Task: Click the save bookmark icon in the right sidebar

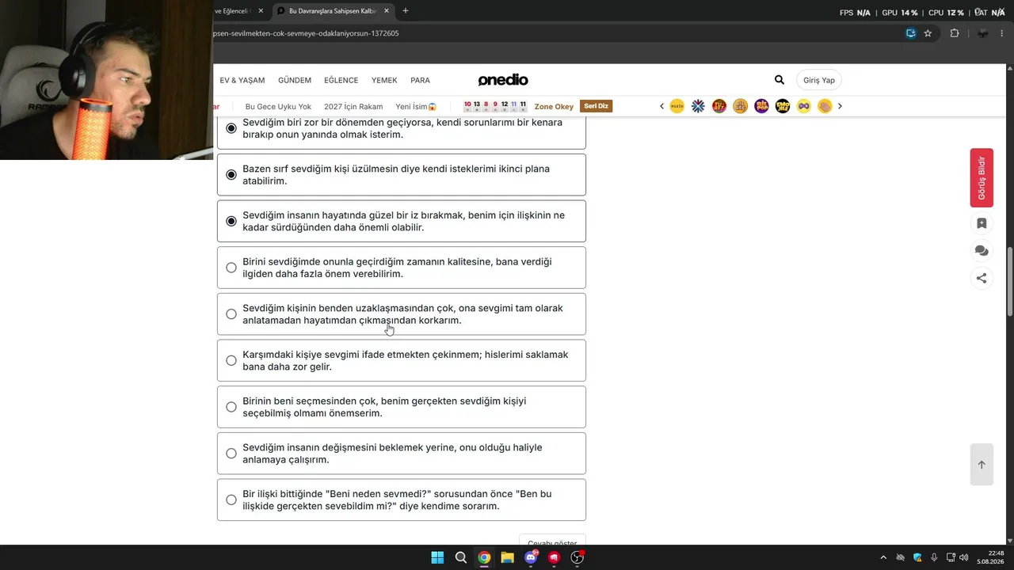Action: [x=982, y=223]
